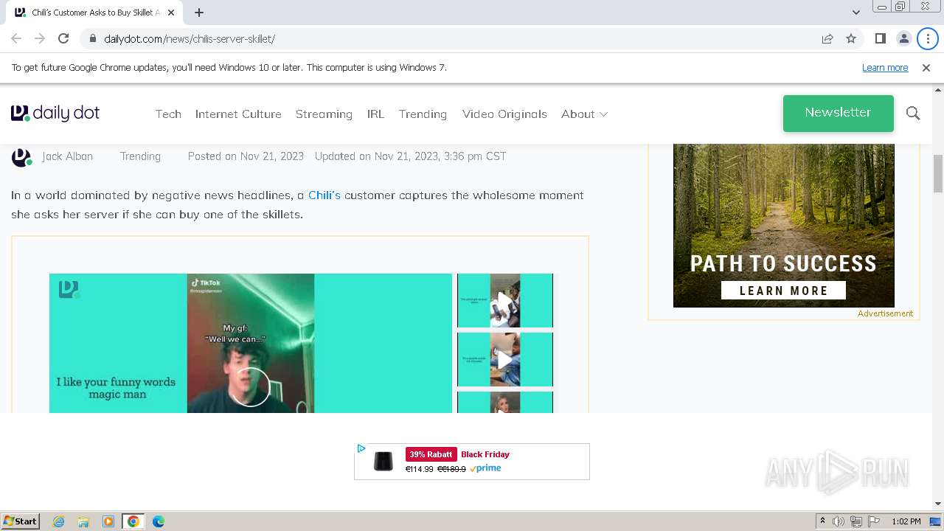Click the page vertical scrollbar thumb

938,173
